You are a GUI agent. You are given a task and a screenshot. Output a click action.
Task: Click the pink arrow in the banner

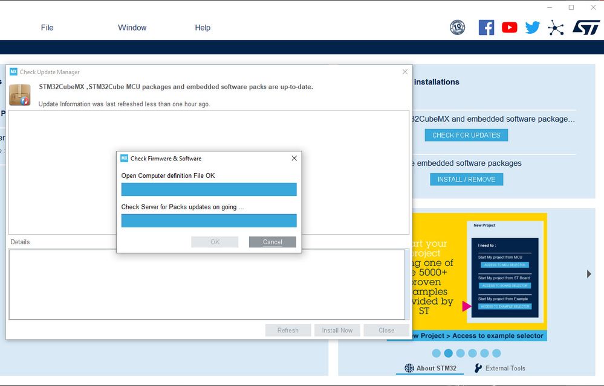(467, 306)
